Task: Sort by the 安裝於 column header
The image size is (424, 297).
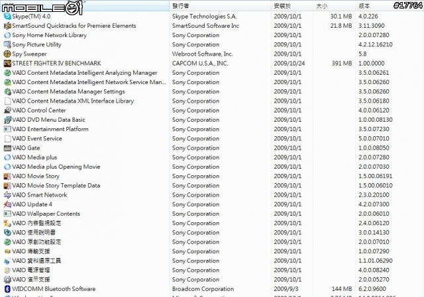Action: click(x=292, y=6)
